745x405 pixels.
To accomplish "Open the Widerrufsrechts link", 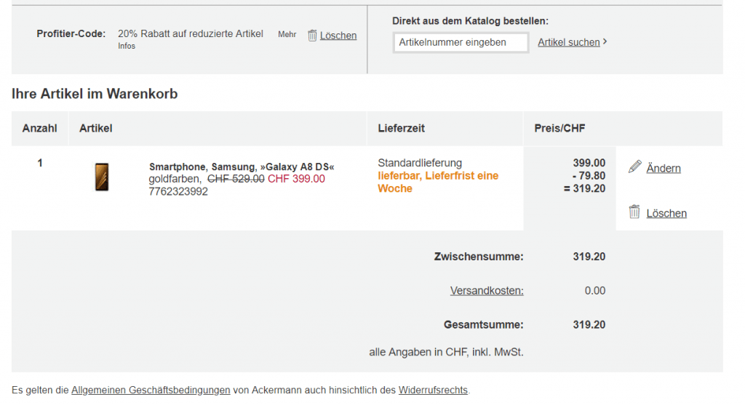I will tap(433, 390).
